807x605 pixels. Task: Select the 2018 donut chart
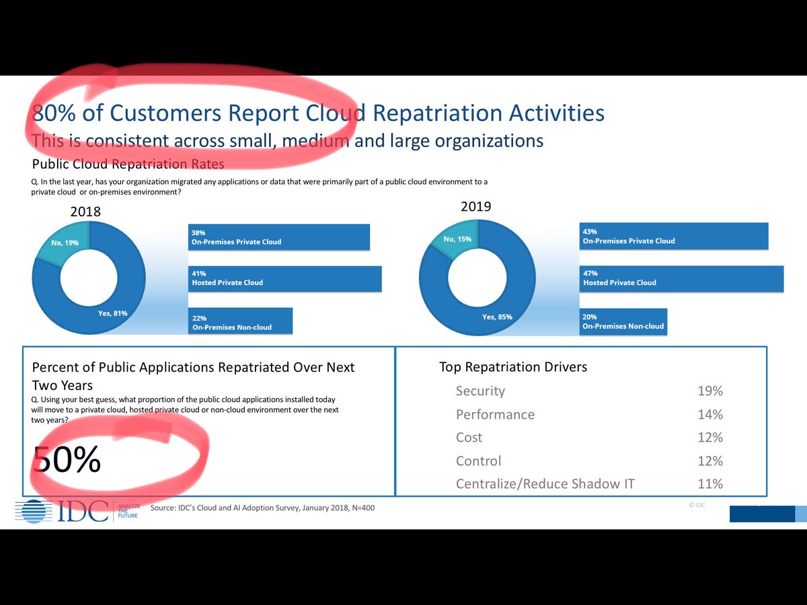pos(89,277)
